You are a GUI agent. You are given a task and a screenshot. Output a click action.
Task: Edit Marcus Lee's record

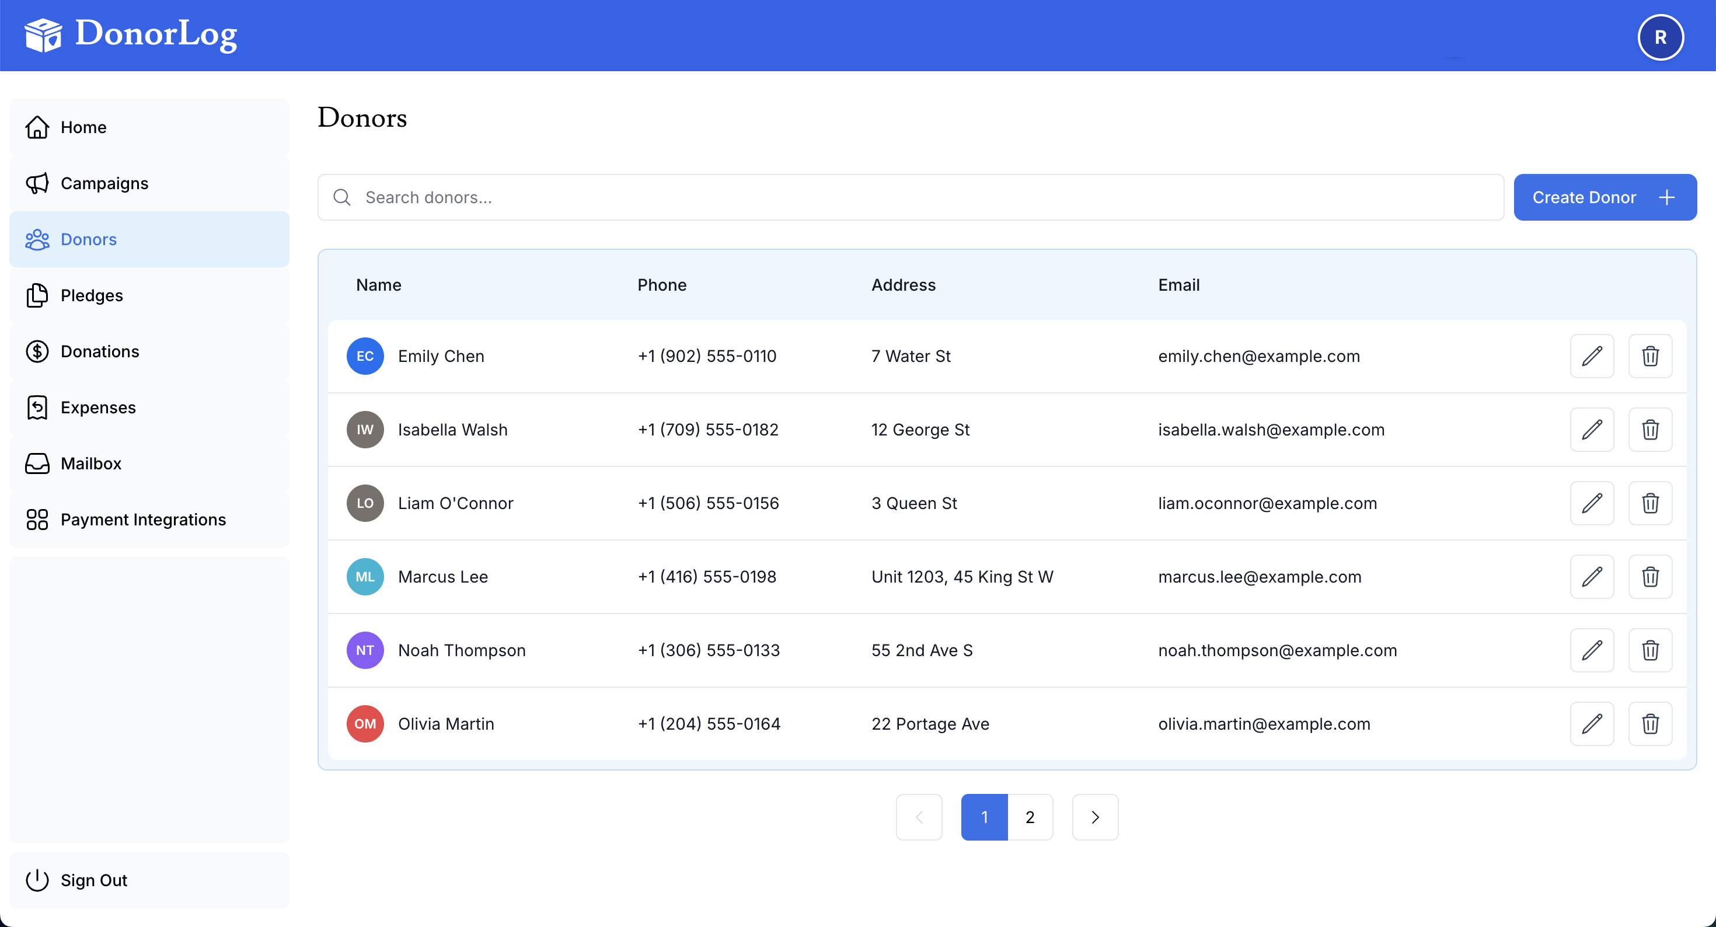(1592, 577)
